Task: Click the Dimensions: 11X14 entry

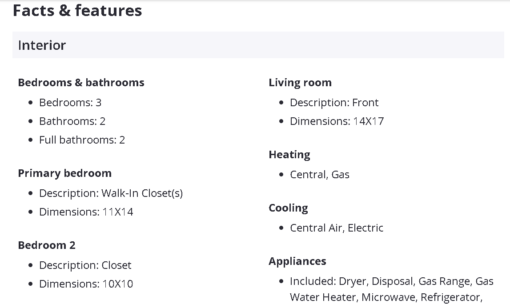Action: point(86,212)
